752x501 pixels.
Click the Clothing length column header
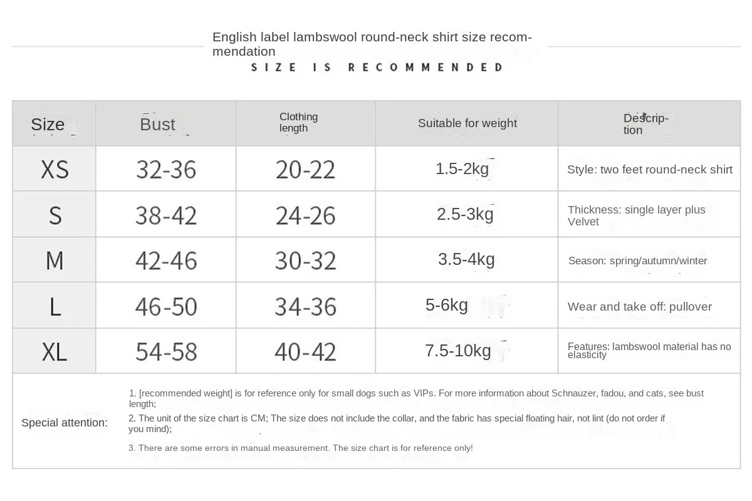[x=298, y=122]
